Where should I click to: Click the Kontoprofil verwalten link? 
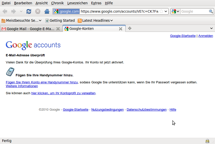click(63, 93)
